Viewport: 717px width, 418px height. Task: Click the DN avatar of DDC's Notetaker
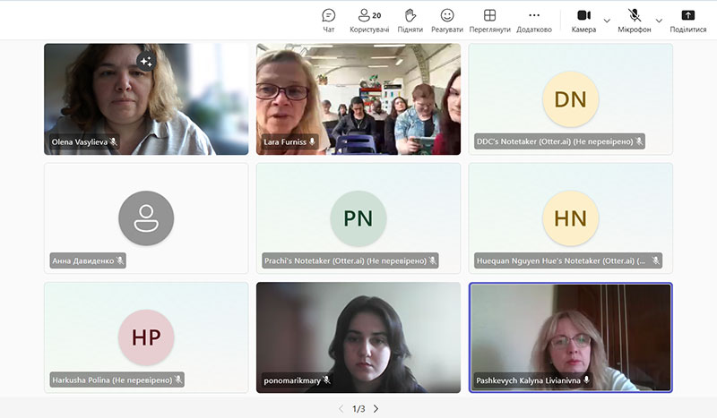coord(570,99)
